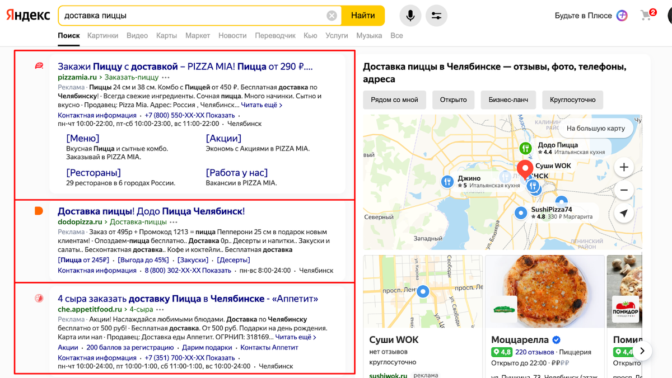This screenshot has width=672, height=378.
Task: Click the Яндекс logo
Action: (x=28, y=16)
